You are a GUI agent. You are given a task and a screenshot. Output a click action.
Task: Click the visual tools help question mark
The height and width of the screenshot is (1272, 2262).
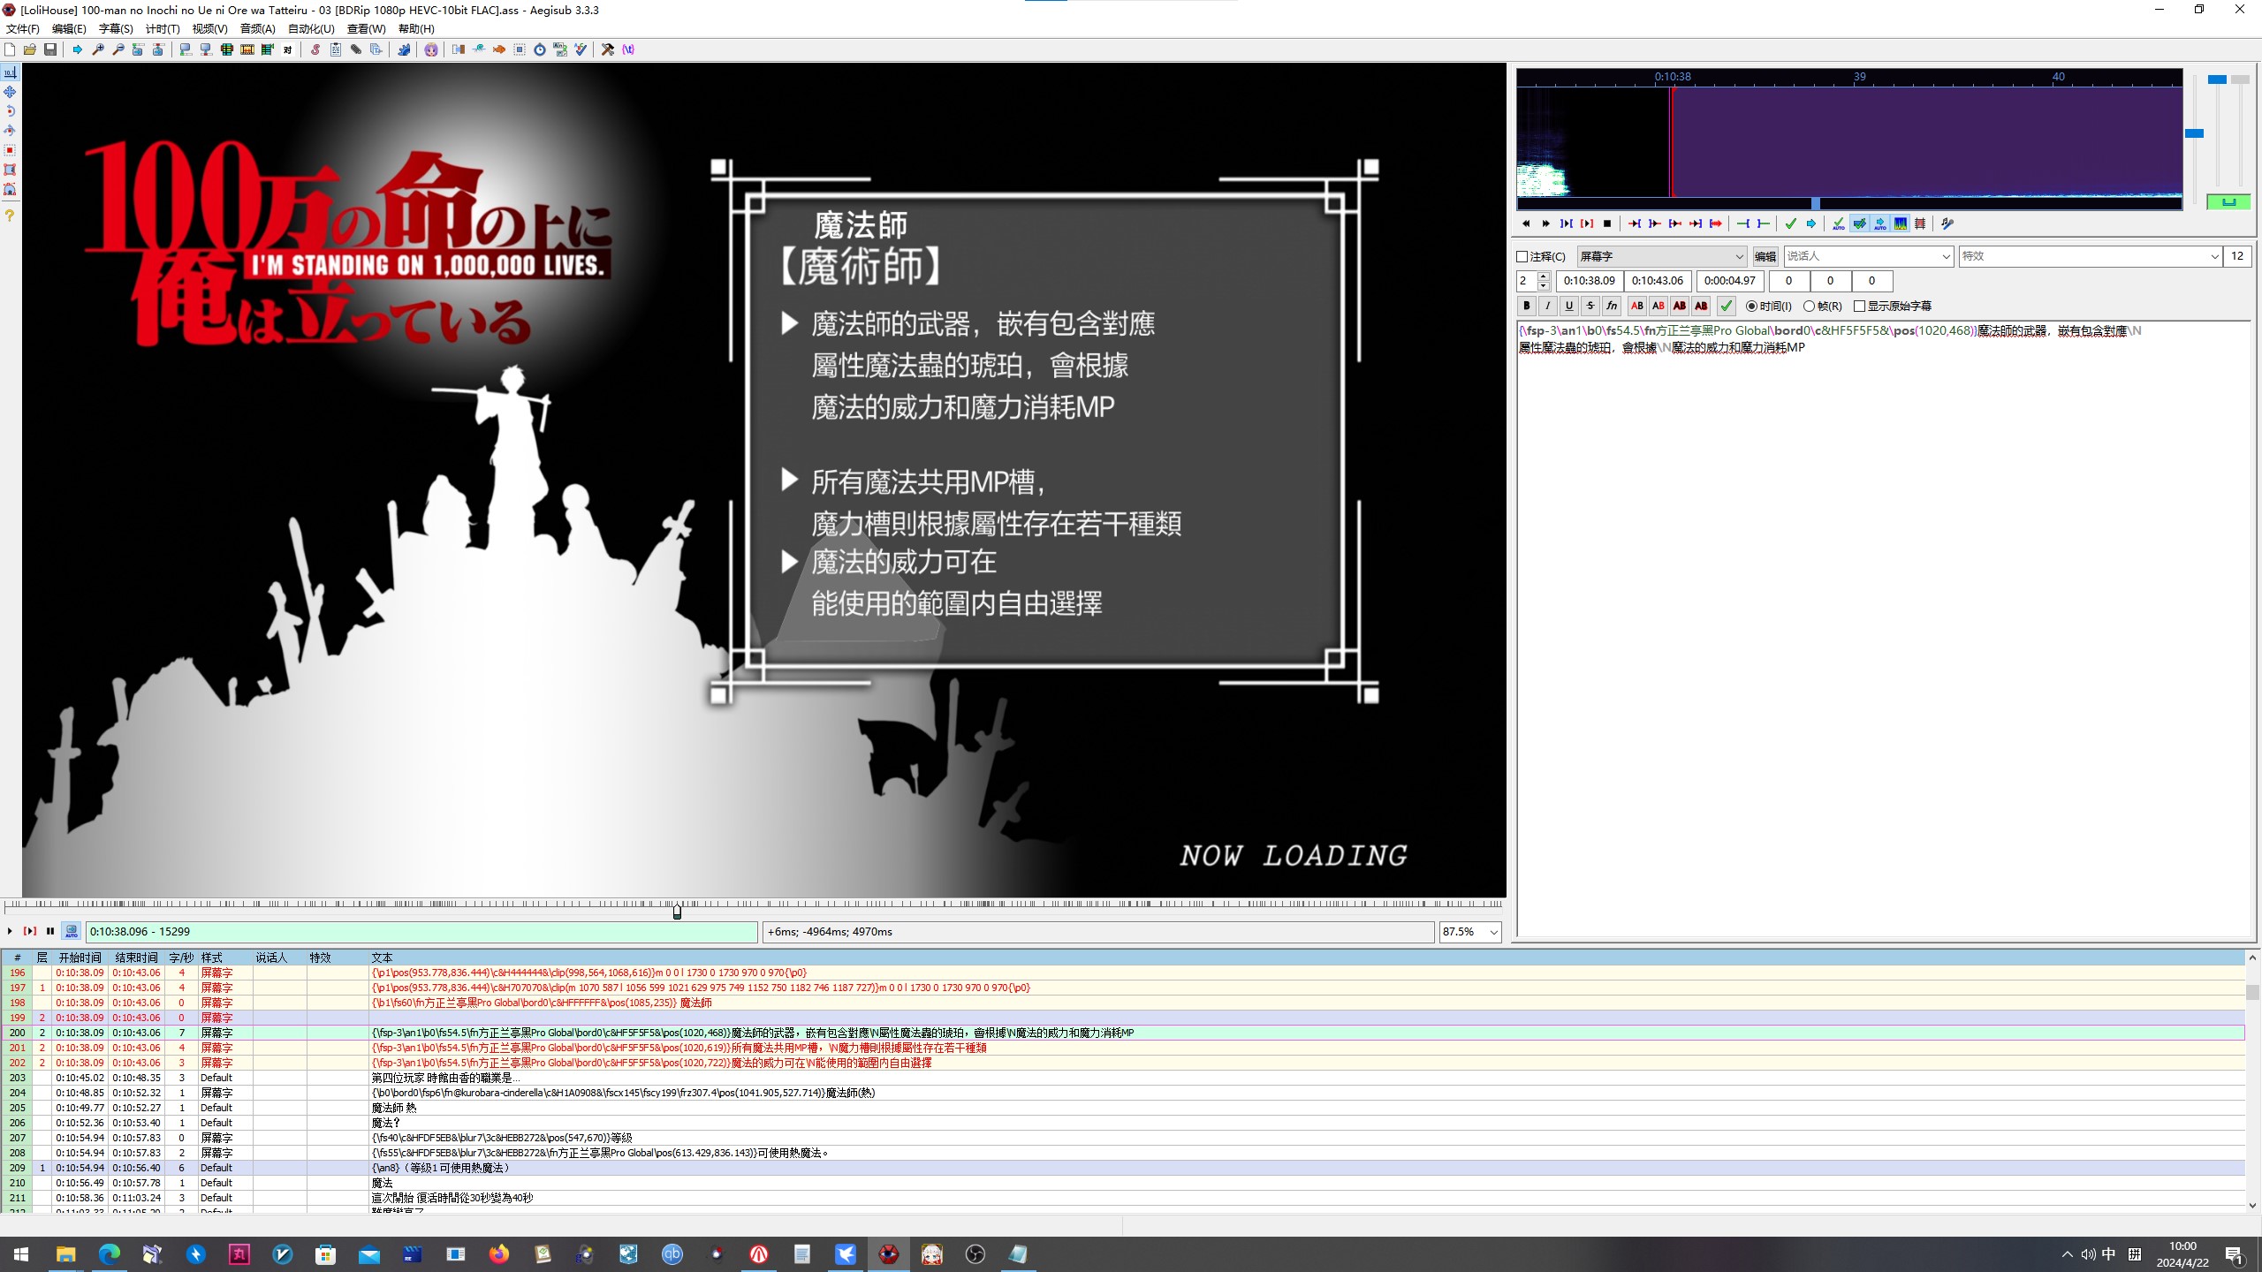(10, 216)
